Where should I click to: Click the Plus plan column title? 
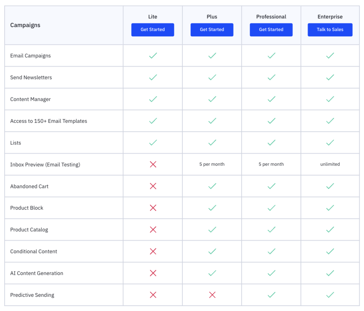212,17
